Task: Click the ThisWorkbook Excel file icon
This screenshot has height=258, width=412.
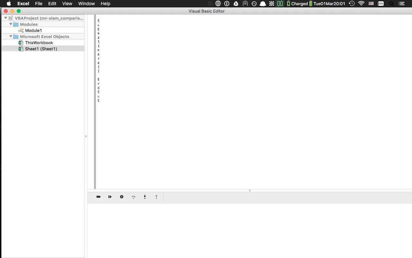Action: click(x=21, y=43)
